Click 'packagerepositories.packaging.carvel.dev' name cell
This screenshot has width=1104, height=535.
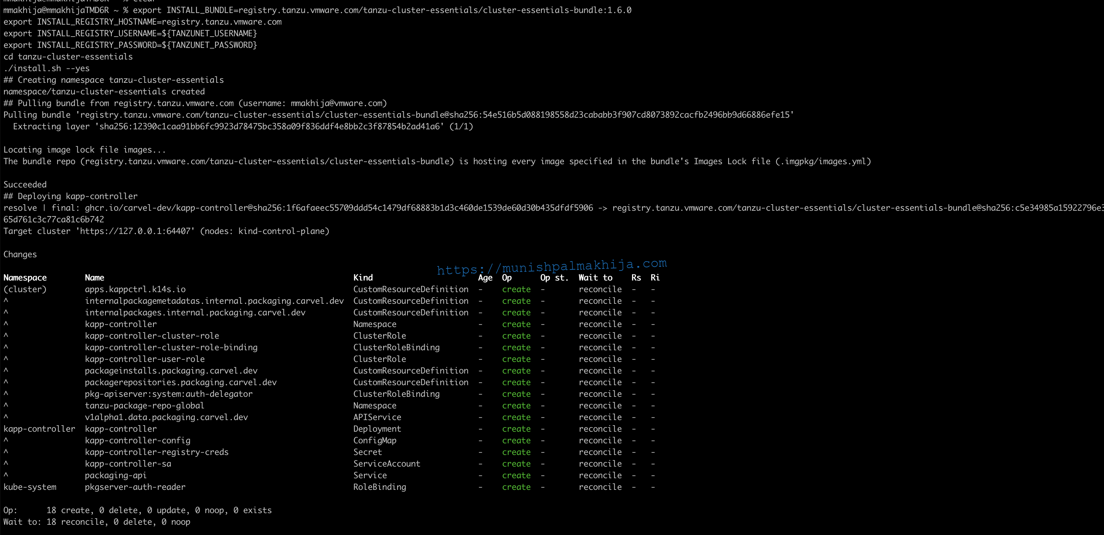(181, 382)
